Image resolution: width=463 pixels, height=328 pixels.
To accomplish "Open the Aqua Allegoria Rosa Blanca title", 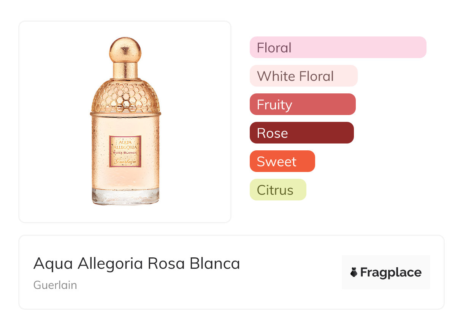I will tap(136, 263).
